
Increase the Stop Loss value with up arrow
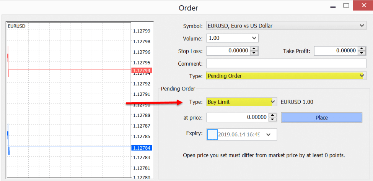click(x=254, y=48)
